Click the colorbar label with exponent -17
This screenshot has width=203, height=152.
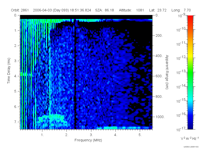tap(181, 129)
